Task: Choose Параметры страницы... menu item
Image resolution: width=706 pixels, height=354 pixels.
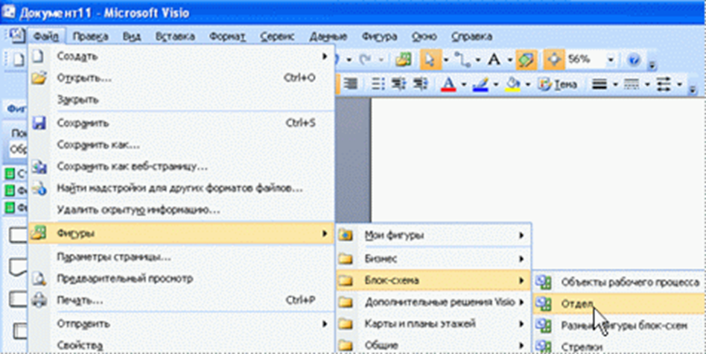Action: click(181, 258)
